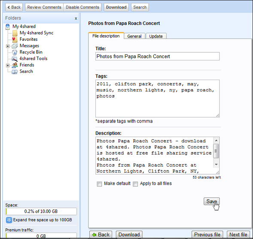
Task: Open the Recycle Bin icon
Action: 15,52
